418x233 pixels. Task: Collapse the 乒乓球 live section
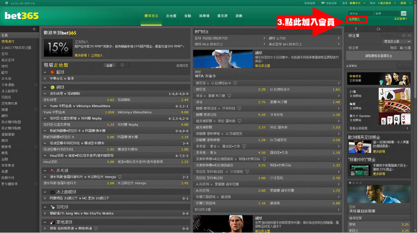(x=45, y=170)
